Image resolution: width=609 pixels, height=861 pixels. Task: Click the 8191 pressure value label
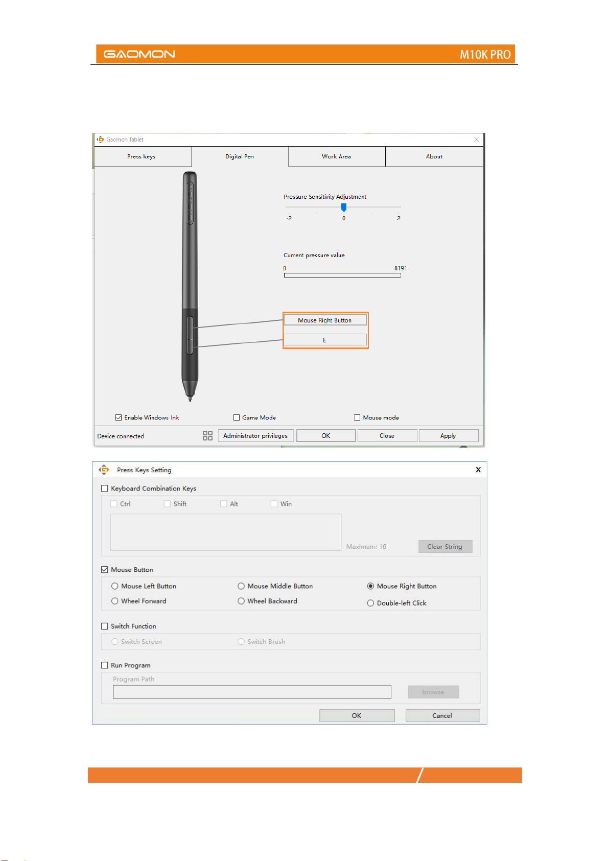pos(401,268)
